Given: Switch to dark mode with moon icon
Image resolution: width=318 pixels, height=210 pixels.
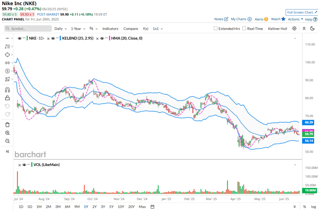Looking at the screenshot, I should point(312,28).
